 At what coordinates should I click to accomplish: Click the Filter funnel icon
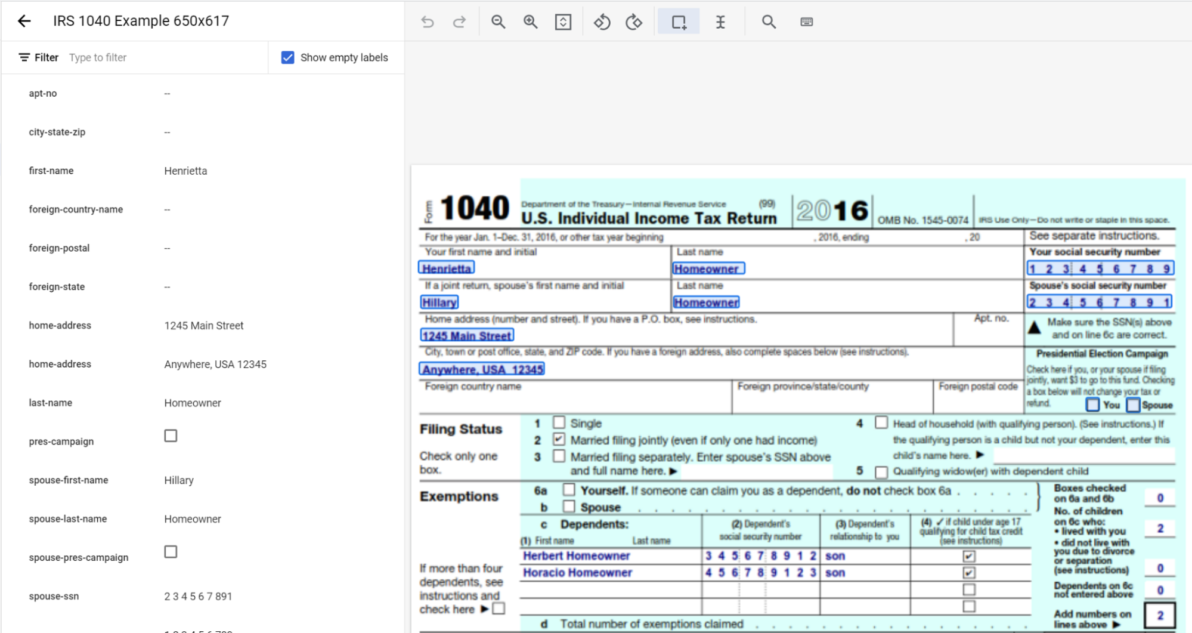pyautogui.click(x=23, y=57)
